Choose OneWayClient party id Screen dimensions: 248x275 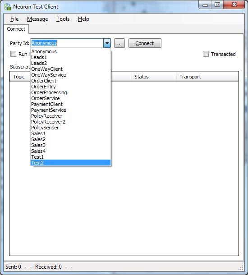(x=70, y=69)
